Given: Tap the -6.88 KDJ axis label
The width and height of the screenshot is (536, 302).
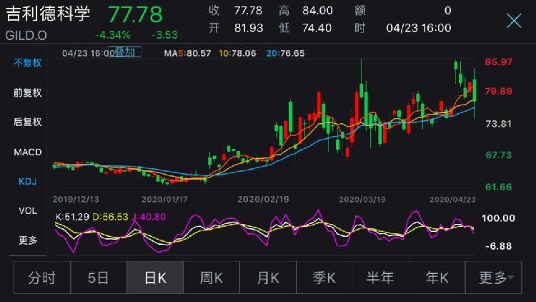Looking at the screenshot, I should pos(498,246).
